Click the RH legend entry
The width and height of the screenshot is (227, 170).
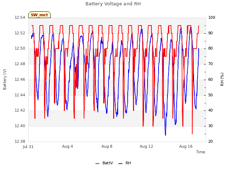click(124, 163)
